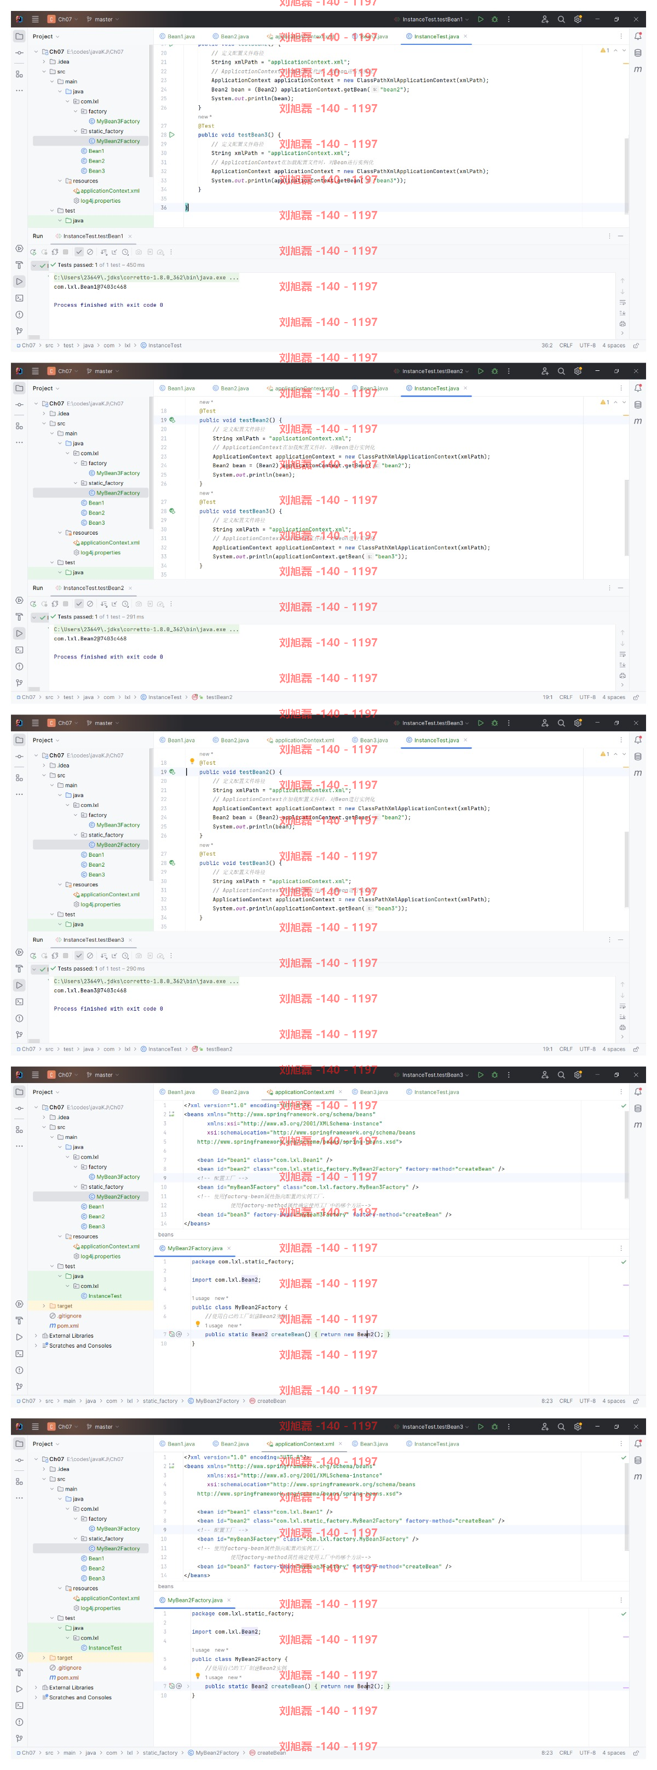Toggle Show Ignored icon in testBean1 Run panel
657x1770 pixels.
pos(90,252)
